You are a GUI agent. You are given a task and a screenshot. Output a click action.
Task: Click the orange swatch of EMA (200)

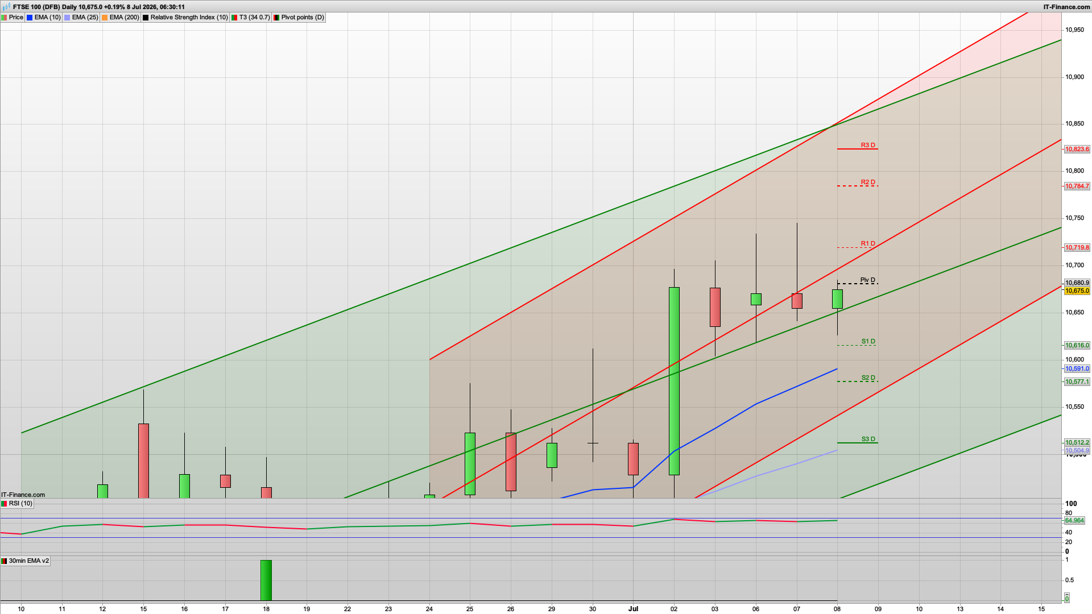coord(105,18)
